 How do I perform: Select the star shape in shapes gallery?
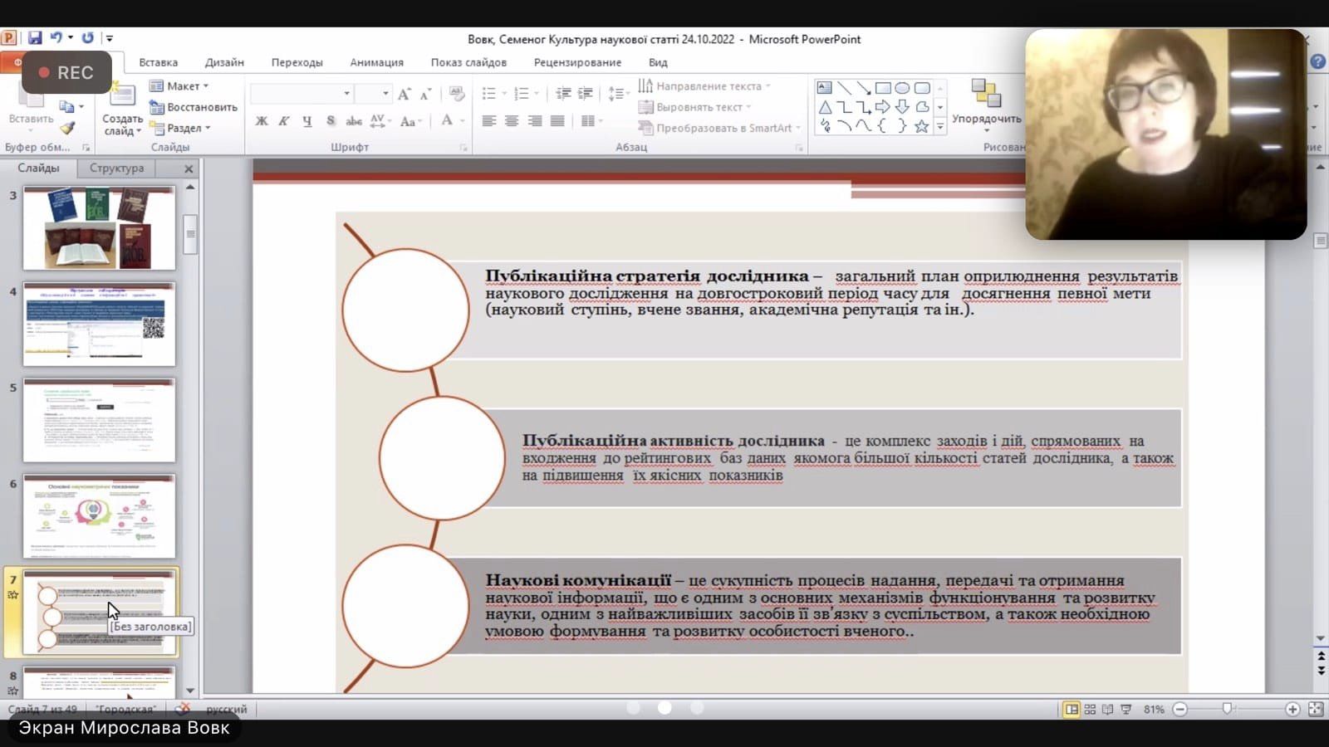point(921,126)
